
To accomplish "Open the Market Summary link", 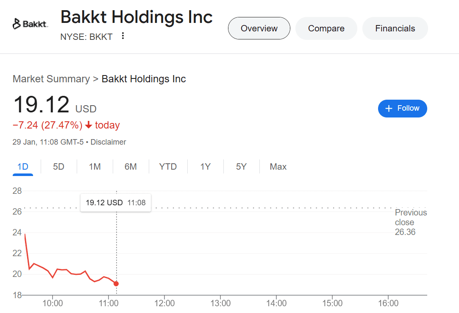I will 51,79.
